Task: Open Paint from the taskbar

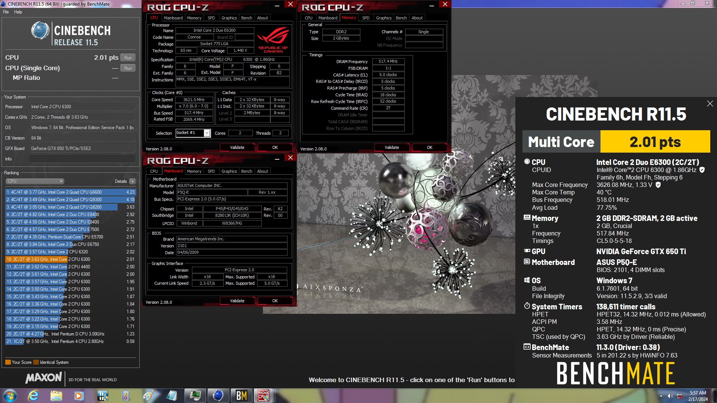Action: coord(149,396)
